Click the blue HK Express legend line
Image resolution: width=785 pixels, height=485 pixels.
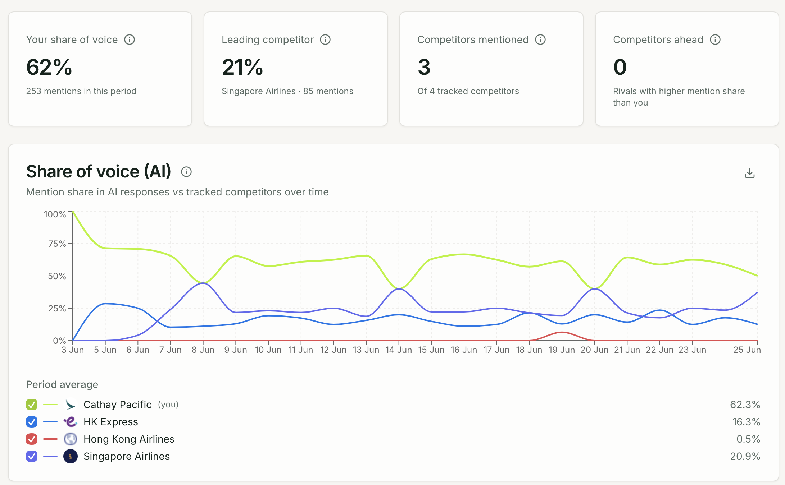click(x=50, y=422)
